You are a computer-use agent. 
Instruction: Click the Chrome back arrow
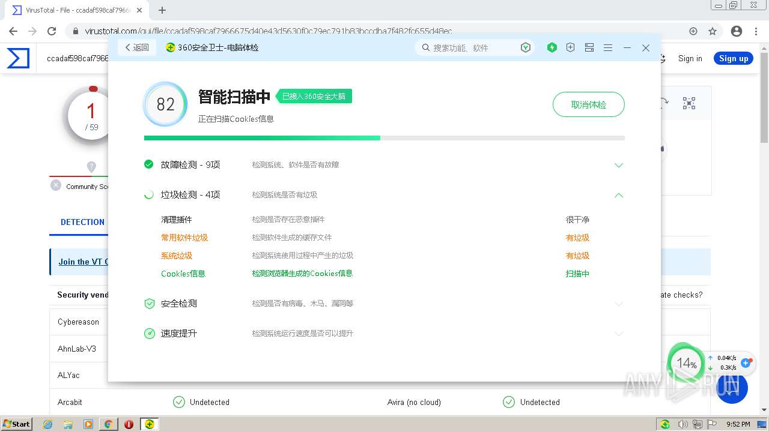pyautogui.click(x=13, y=31)
